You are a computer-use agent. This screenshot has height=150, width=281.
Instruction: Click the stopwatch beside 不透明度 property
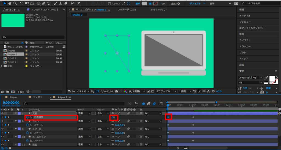27,117
